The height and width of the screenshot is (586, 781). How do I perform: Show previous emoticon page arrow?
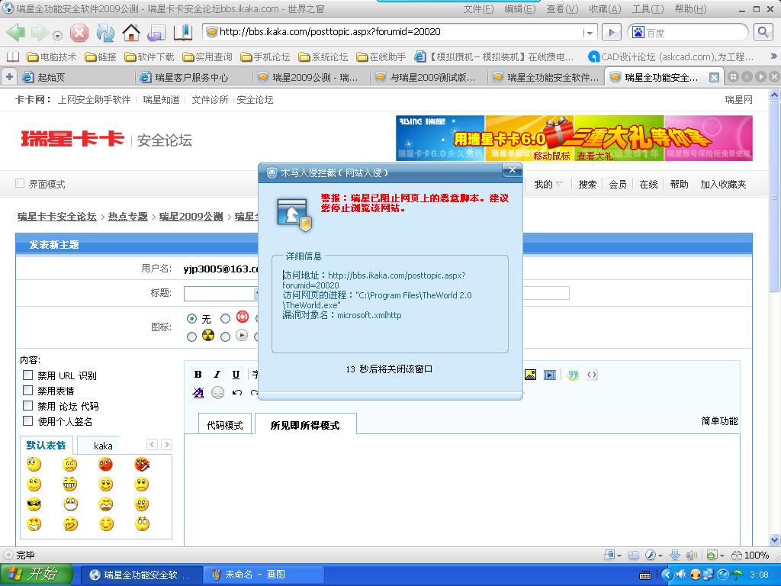[153, 444]
